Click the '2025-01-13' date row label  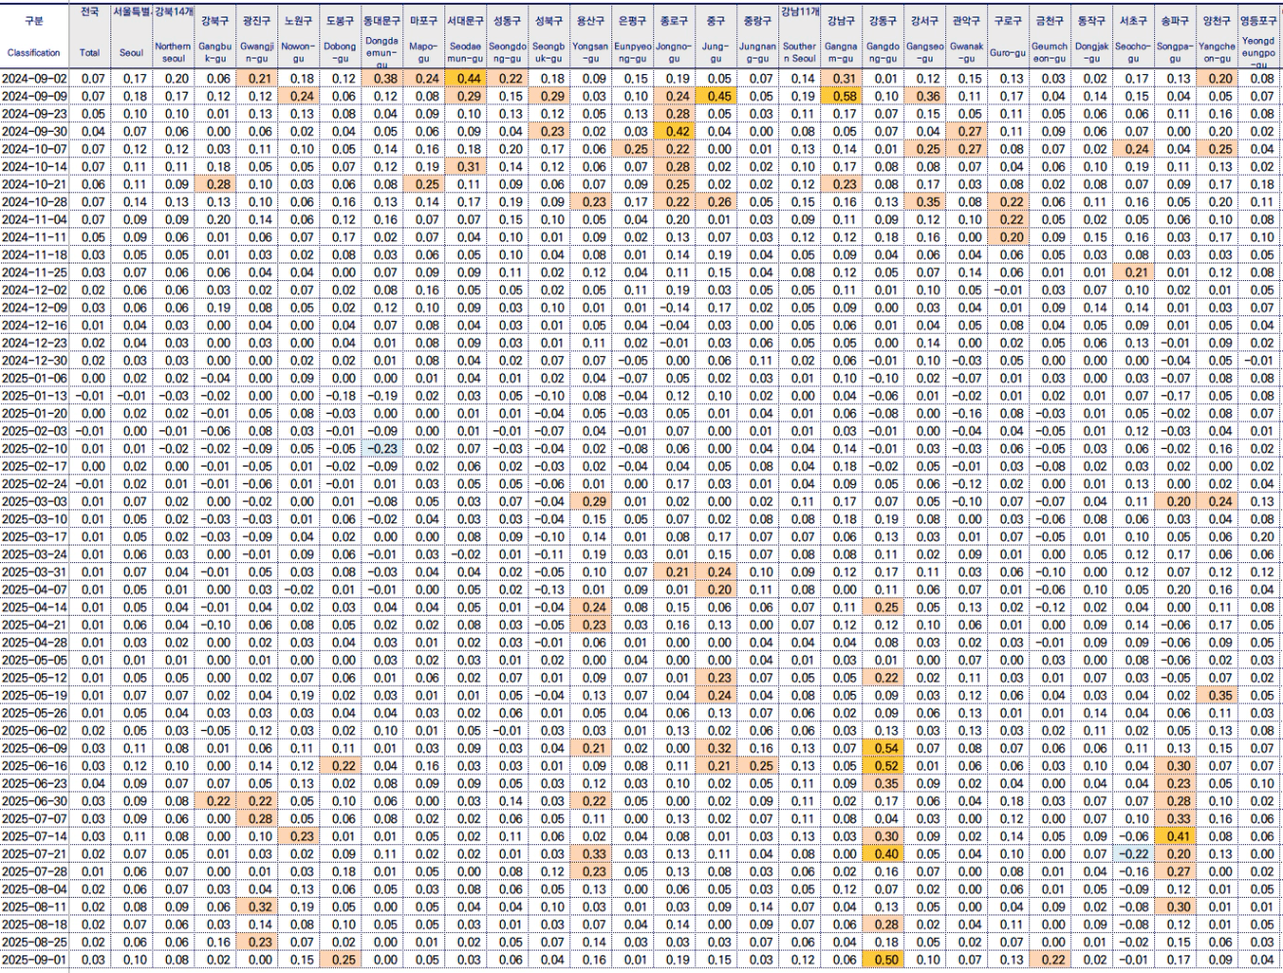click(33, 394)
